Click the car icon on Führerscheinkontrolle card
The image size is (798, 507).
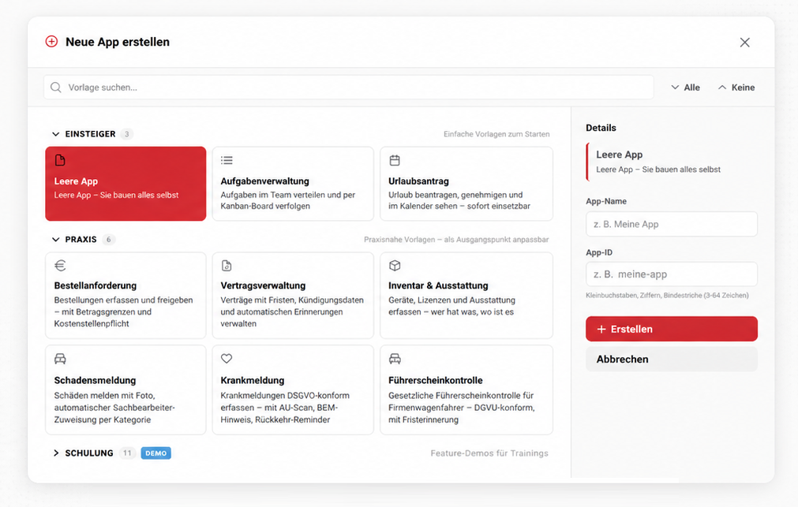pyautogui.click(x=395, y=359)
